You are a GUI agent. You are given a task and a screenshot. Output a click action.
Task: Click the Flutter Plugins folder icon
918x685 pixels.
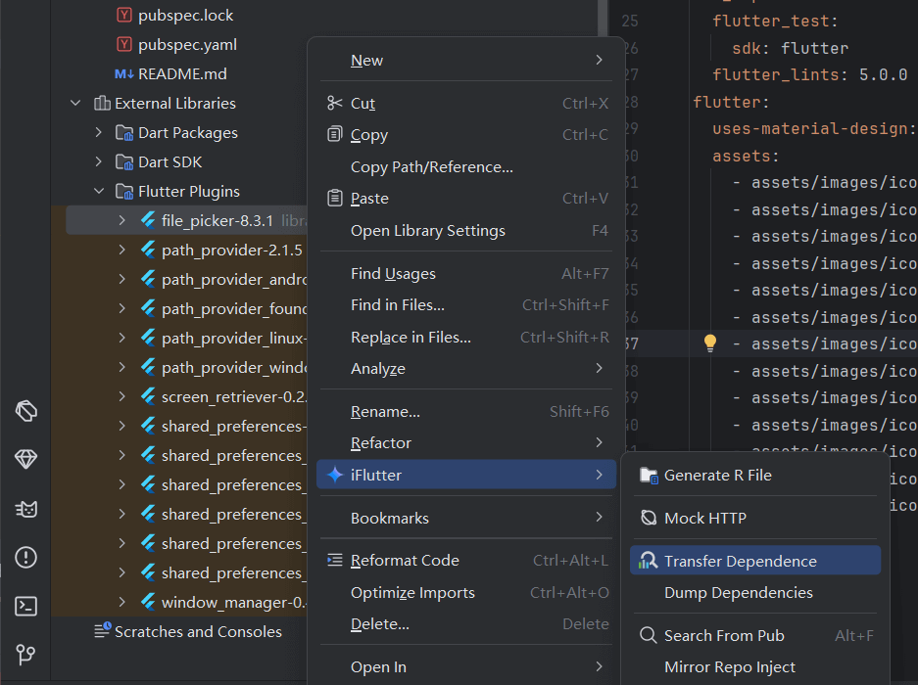[124, 191]
